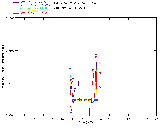The width and height of the screenshot is (161, 129).
Task: Click the x-axis tick label 19
Action: [147, 119]
